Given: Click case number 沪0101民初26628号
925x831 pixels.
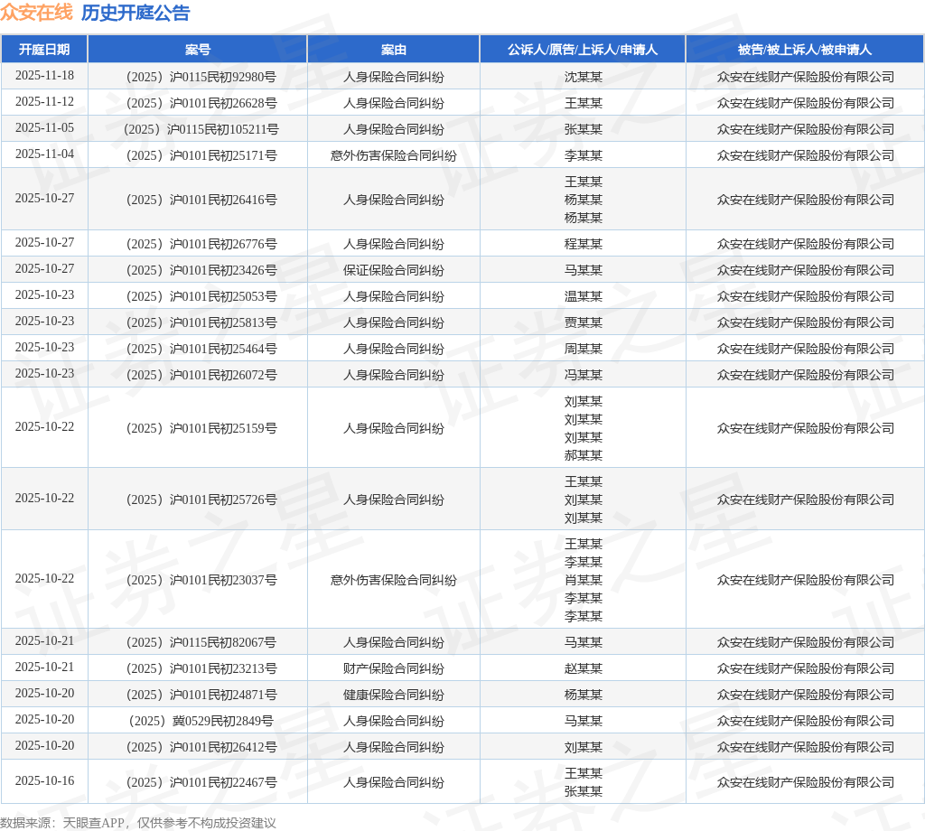Looking at the screenshot, I should [201, 103].
